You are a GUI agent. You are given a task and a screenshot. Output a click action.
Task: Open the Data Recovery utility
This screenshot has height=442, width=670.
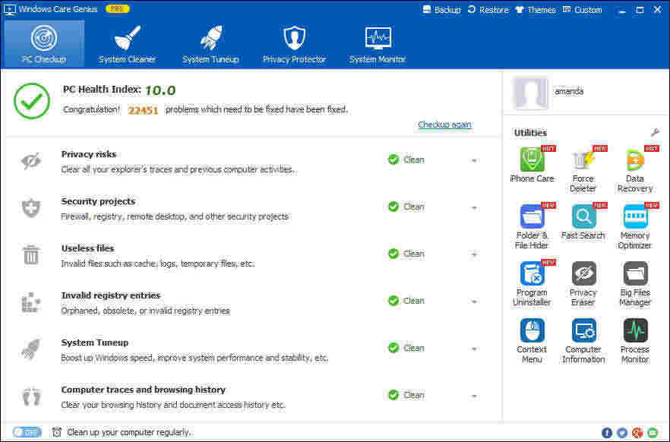(x=635, y=169)
